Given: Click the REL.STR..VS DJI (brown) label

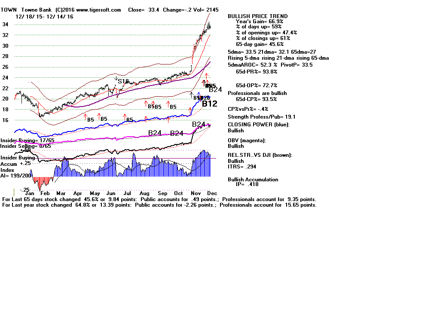Looking at the screenshot, I should point(260,155).
